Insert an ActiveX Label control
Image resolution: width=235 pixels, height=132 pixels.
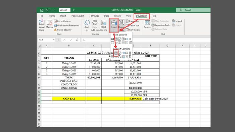coord(120,57)
